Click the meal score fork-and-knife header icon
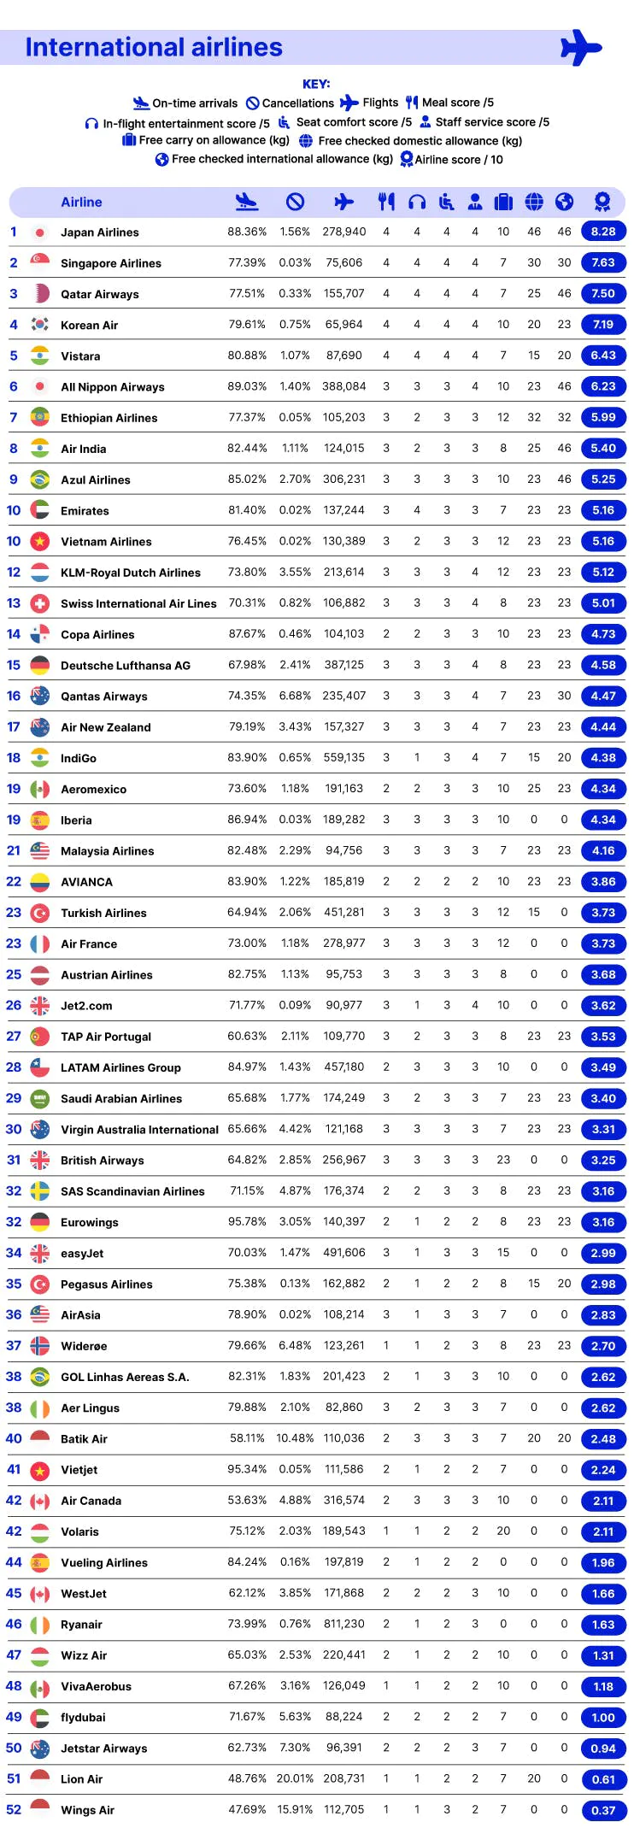 coord(386,202)
